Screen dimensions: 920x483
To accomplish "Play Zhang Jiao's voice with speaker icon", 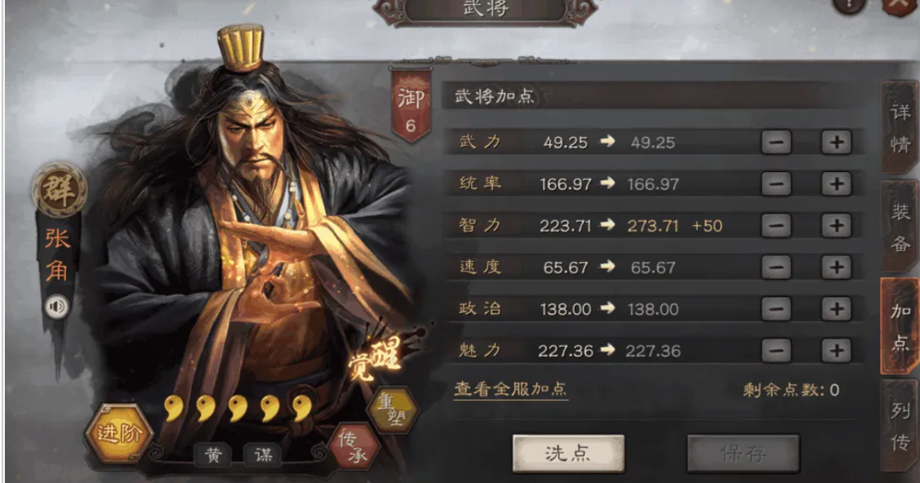I will [57, 307].
